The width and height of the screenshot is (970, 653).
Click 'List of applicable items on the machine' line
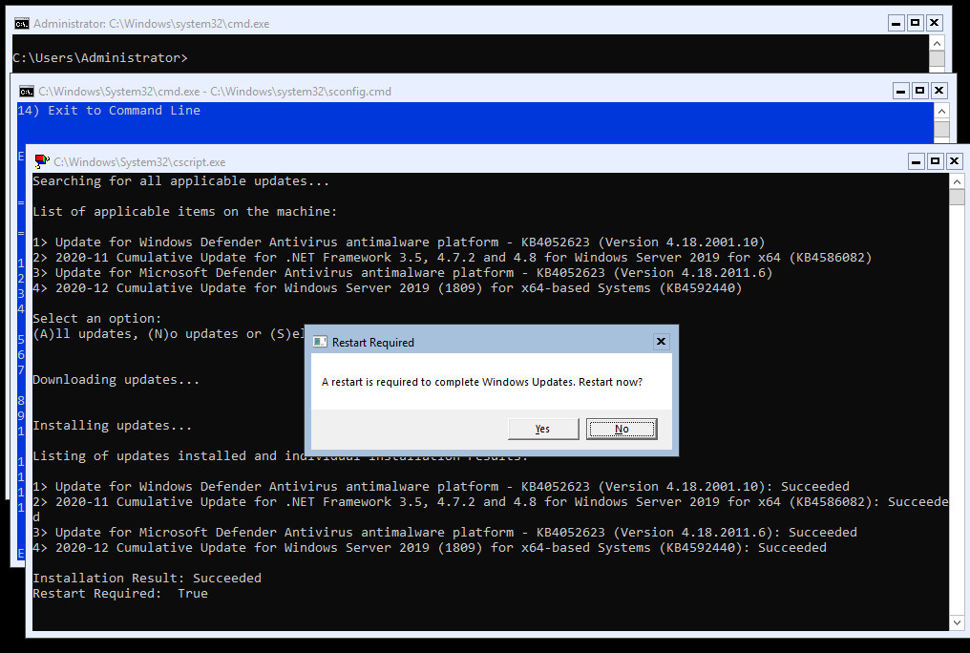click(185, 212)
